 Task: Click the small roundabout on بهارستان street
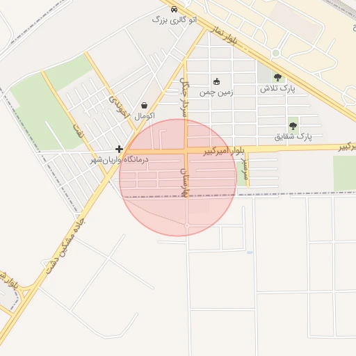click(187, 225)
